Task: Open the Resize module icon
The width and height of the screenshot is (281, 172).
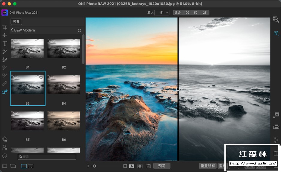Action: click(x=276, y=115)
